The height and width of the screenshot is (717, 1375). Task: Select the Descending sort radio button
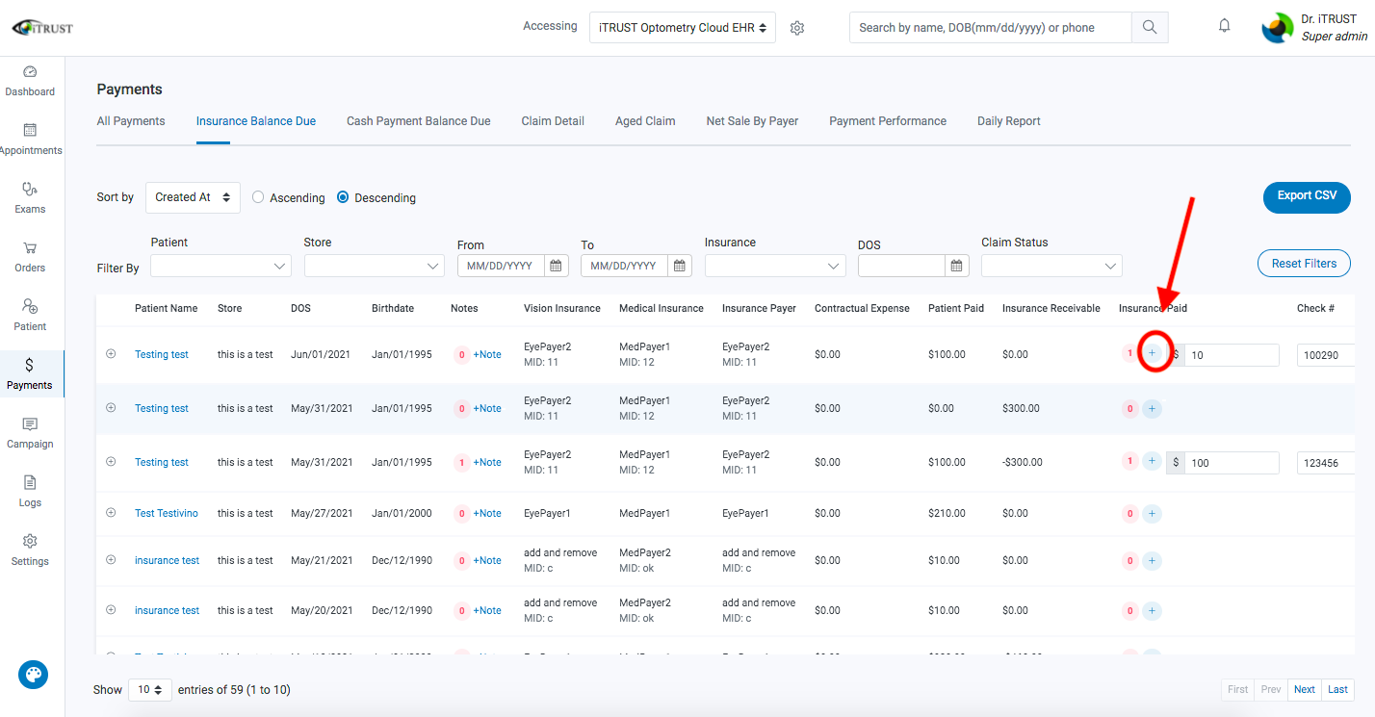point(343,196)
